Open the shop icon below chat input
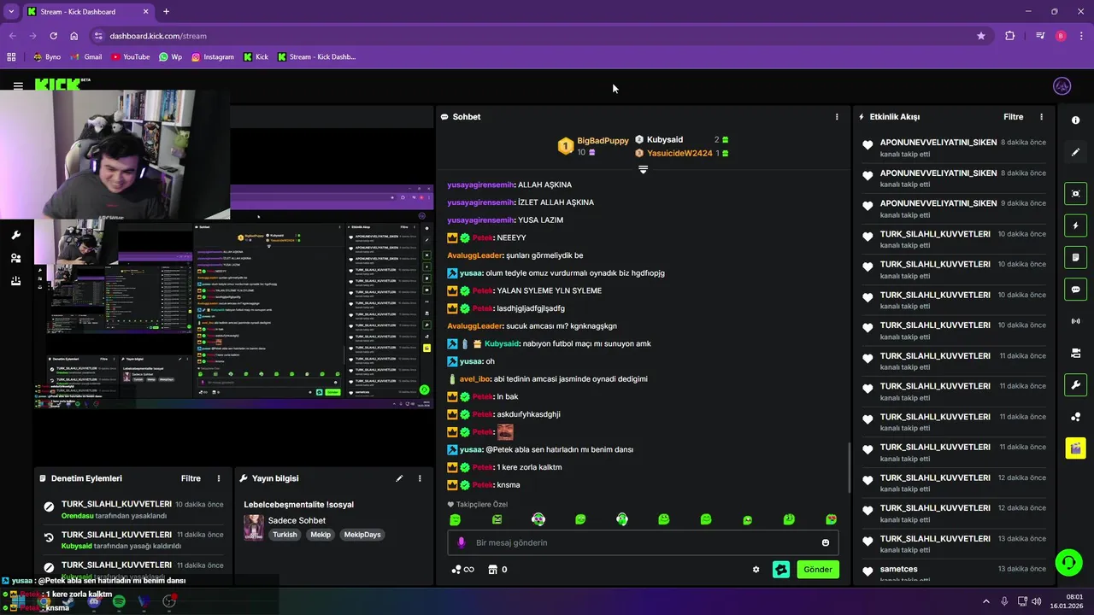This screenshot has width=1094, height=615. click(492, 570)
